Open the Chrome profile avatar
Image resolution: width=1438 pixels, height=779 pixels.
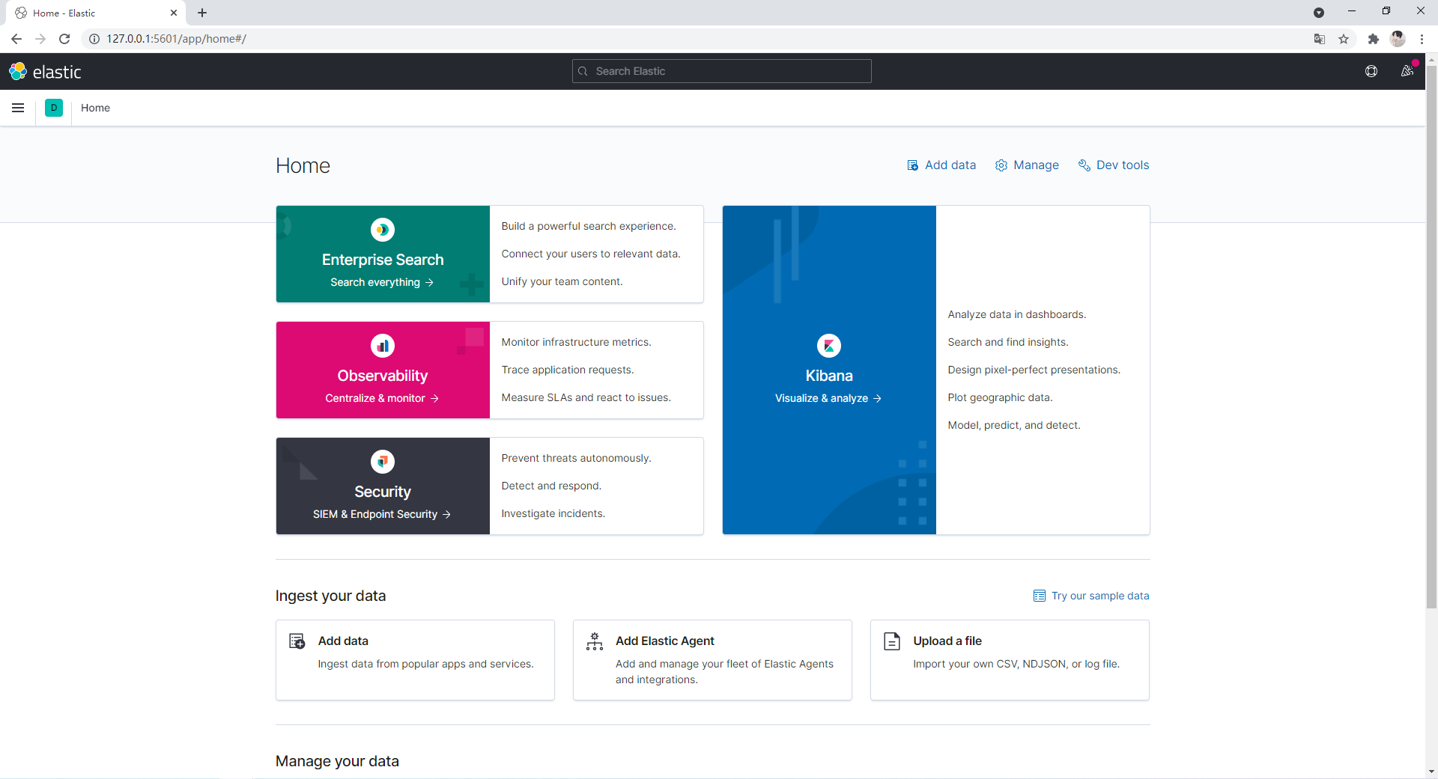[x=1398, y=39]
